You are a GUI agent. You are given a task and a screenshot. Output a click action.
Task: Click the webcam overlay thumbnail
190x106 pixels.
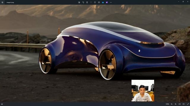143,91
